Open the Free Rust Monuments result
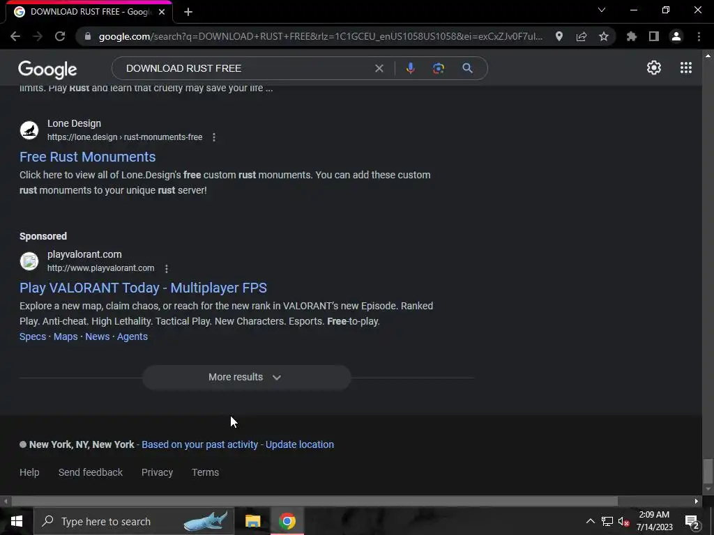Image resolution: width=714 pixels, height=535 pixels. [x=87, y=157]
